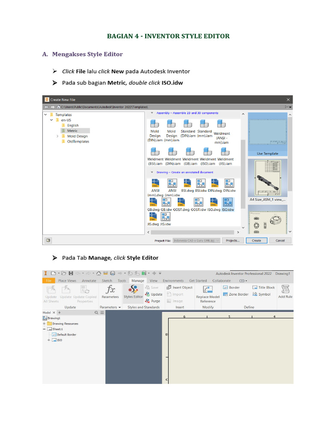Click the A4 Size_ASM_1 view template thumbnail
The width and height of the screenshot is (329, 438).
(268, 180)
